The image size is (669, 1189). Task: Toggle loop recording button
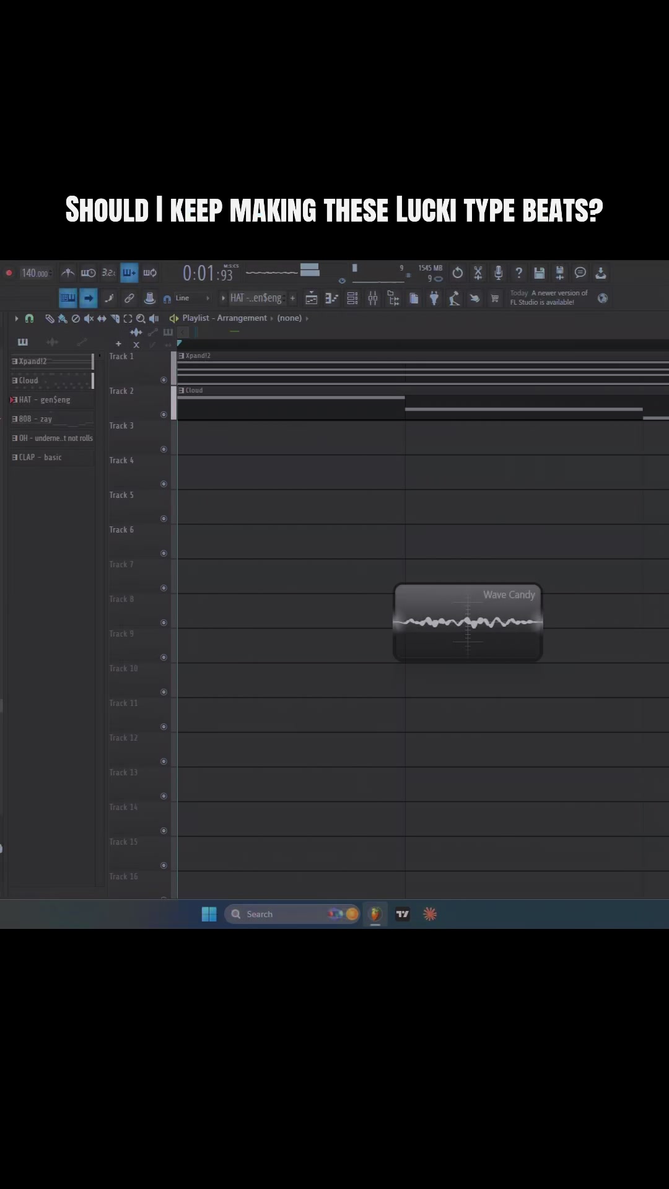coord(150,273)
